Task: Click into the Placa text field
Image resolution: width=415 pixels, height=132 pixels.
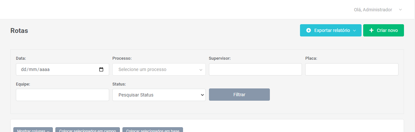Action: click(352, 69)
